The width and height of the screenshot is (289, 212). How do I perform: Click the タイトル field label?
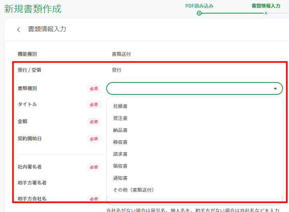[27, 104]
